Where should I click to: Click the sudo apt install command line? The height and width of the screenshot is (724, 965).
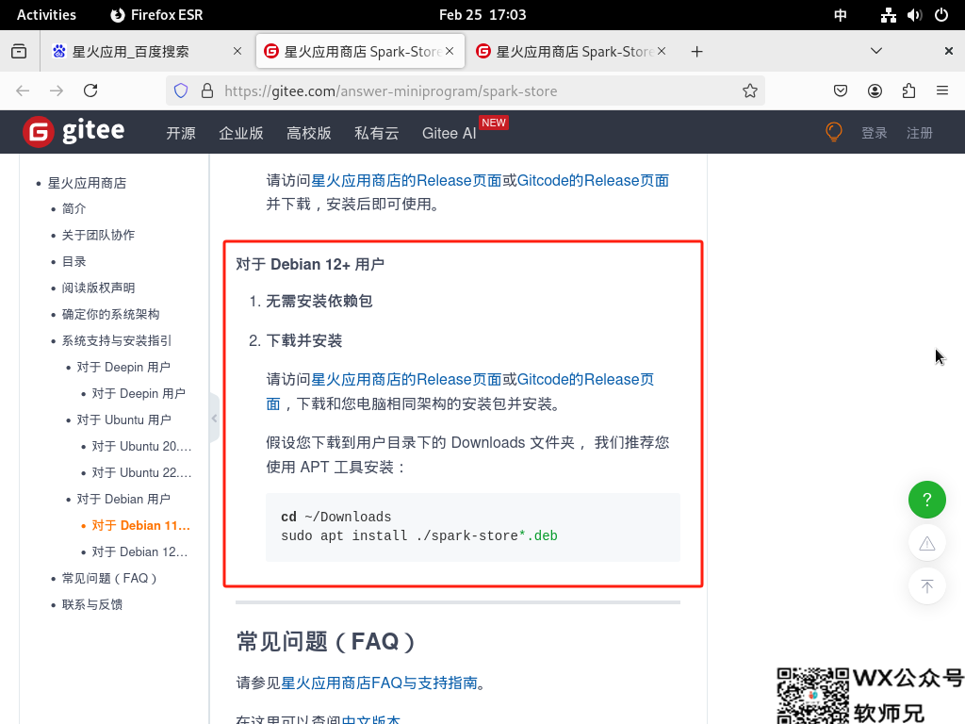coord(419,535)
